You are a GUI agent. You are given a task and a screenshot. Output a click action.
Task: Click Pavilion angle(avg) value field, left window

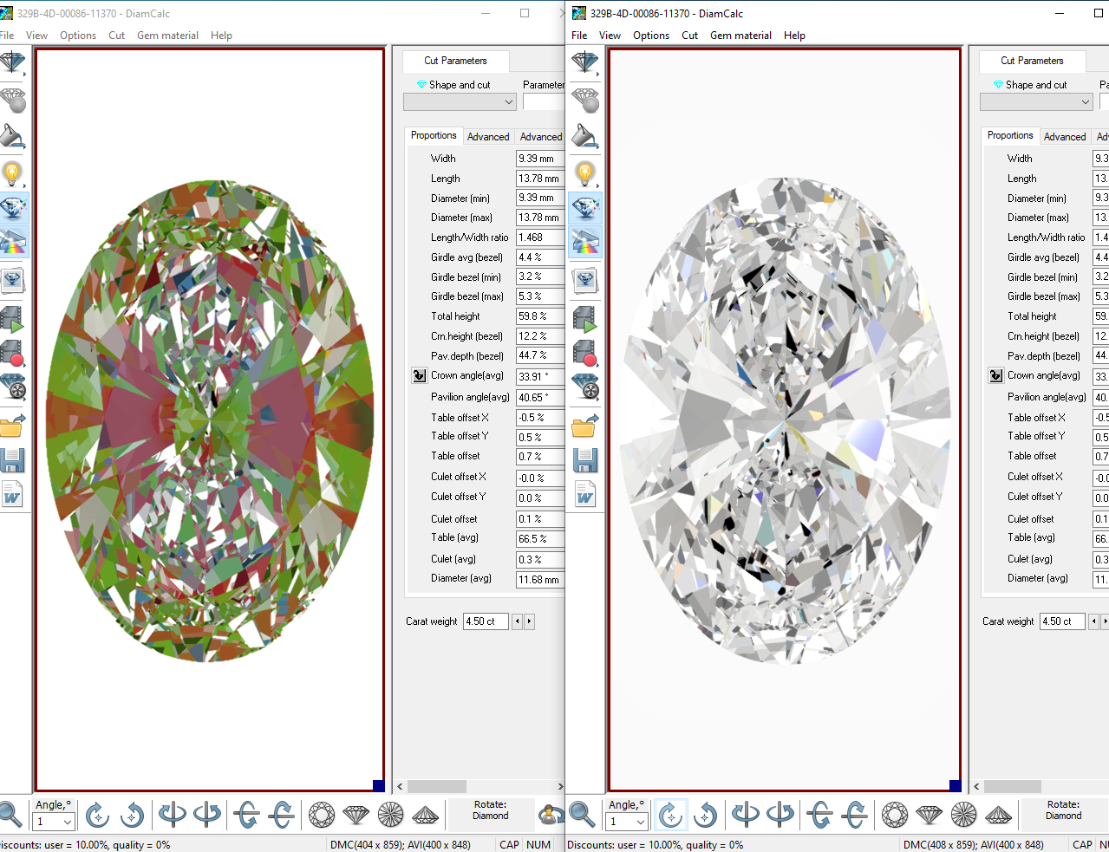coord(540,398)
